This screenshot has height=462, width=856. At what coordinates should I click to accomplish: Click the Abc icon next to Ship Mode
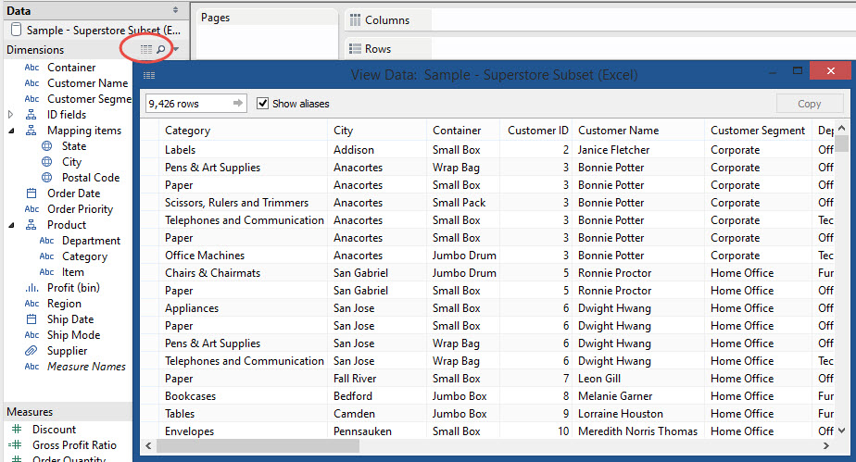point(31,335)
